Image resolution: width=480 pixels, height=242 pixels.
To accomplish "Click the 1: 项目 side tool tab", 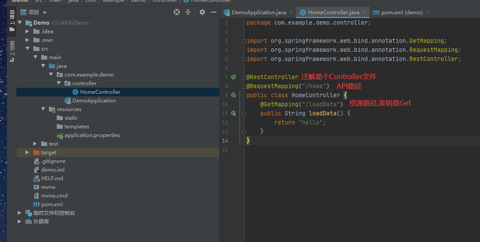I will [12, 20].
